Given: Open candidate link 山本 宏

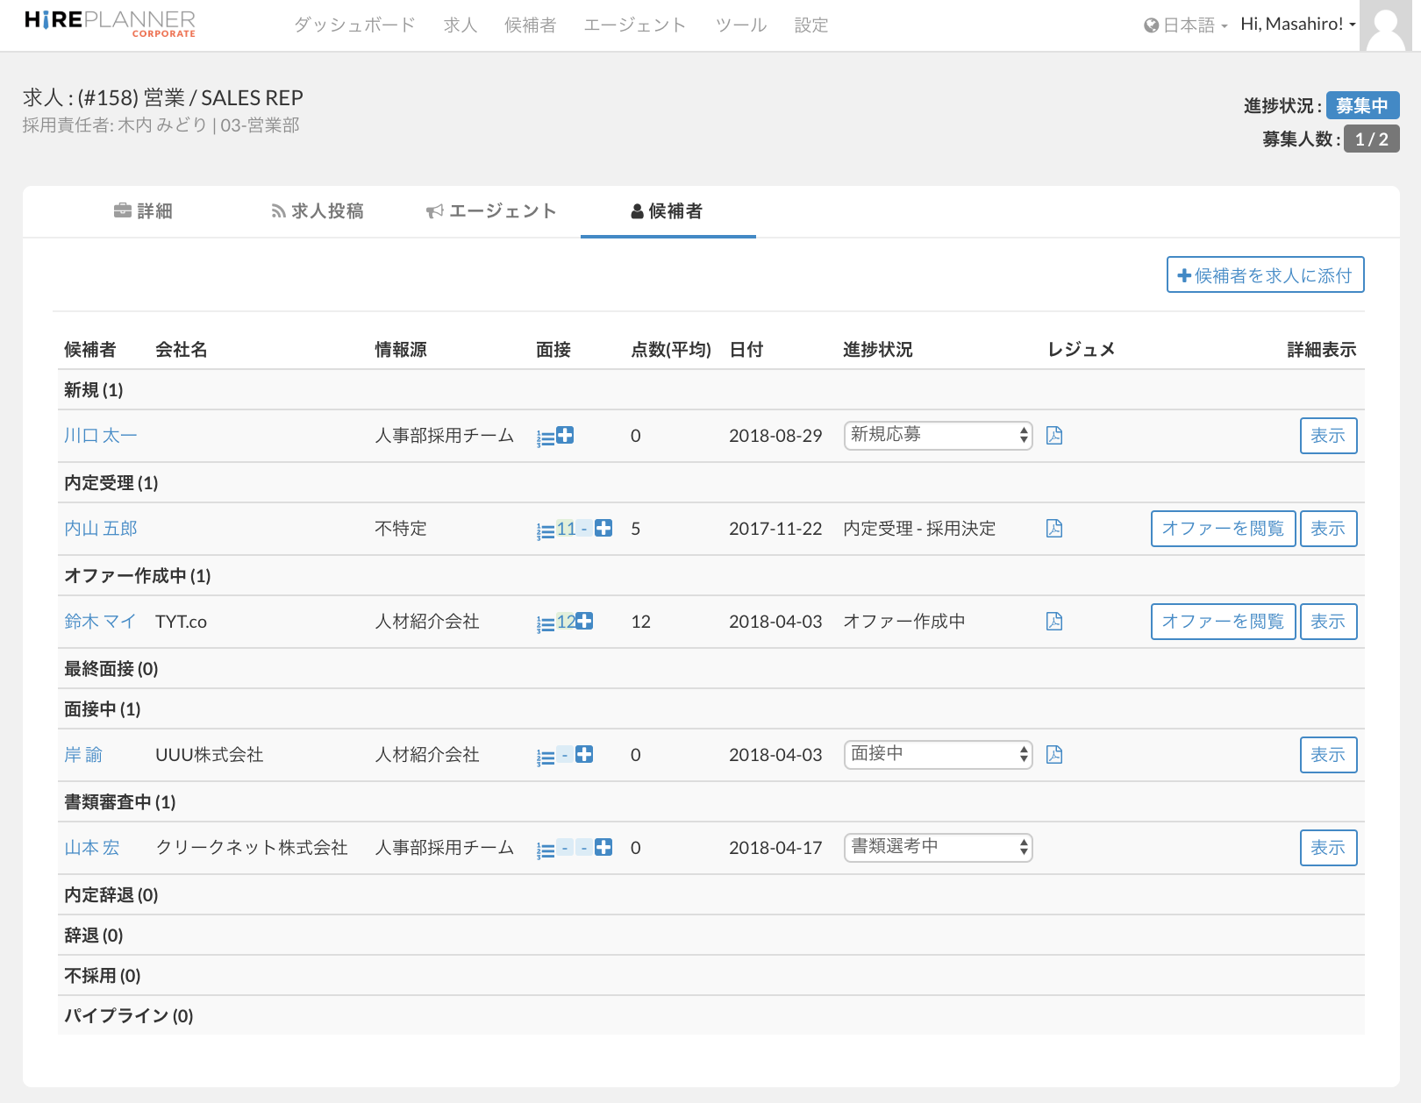Looking at the screenshot, I should point(92,848).
